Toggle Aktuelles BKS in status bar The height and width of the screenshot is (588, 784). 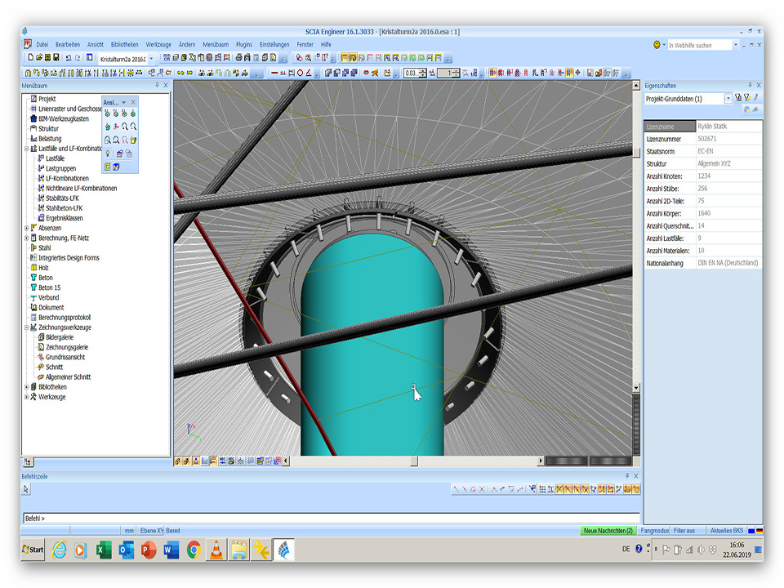(x=726, y=531)
